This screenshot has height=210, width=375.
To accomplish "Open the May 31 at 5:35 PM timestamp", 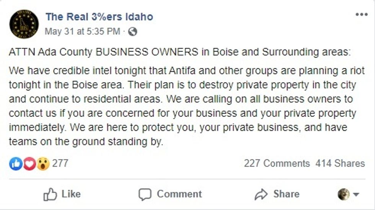I will coord(82,32).
